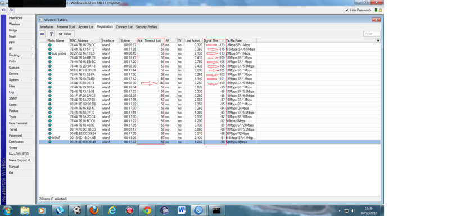
Task: Open the command prompt taskbar icon
Action: 216,210
